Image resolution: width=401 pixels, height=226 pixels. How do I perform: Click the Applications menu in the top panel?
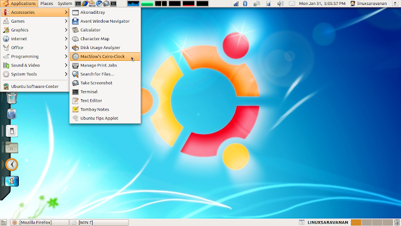tap(19, 3)
